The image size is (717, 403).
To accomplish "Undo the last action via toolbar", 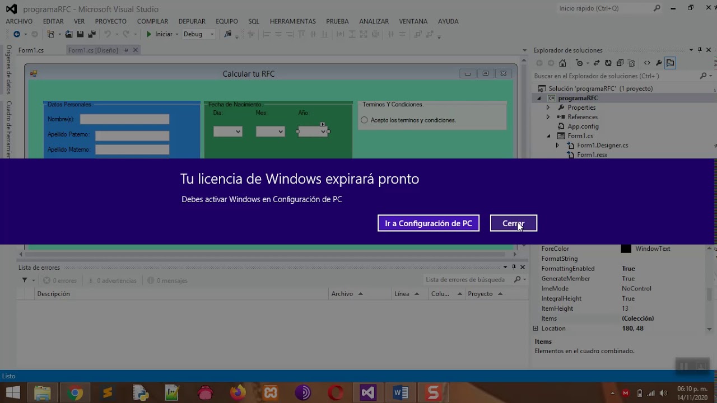I will click(x=107, y=34).
